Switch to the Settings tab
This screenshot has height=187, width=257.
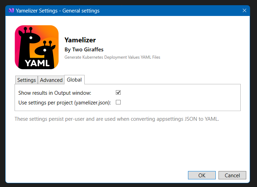click(26, 80)
